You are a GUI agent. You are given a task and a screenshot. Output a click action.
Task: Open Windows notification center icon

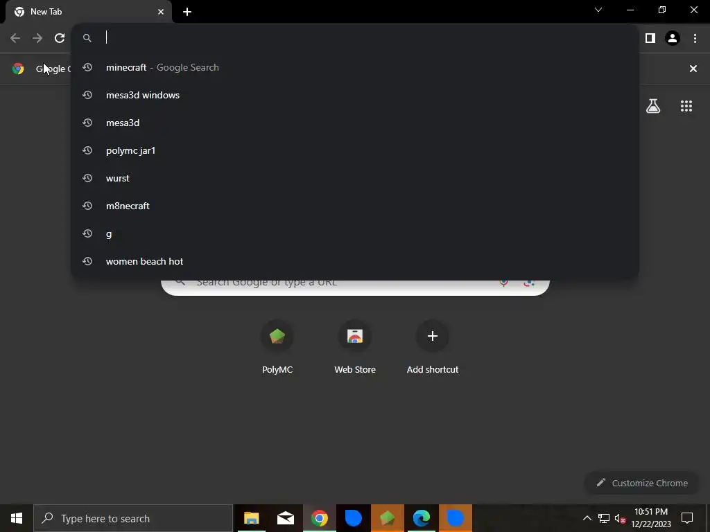click(x=687, y=518)
